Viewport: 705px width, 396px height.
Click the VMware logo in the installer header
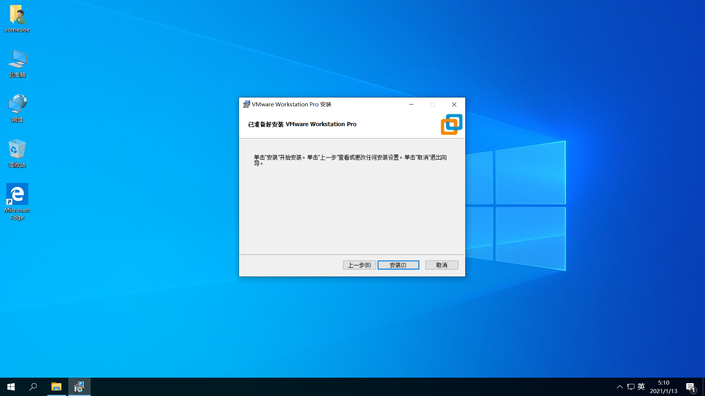[451, 124]
